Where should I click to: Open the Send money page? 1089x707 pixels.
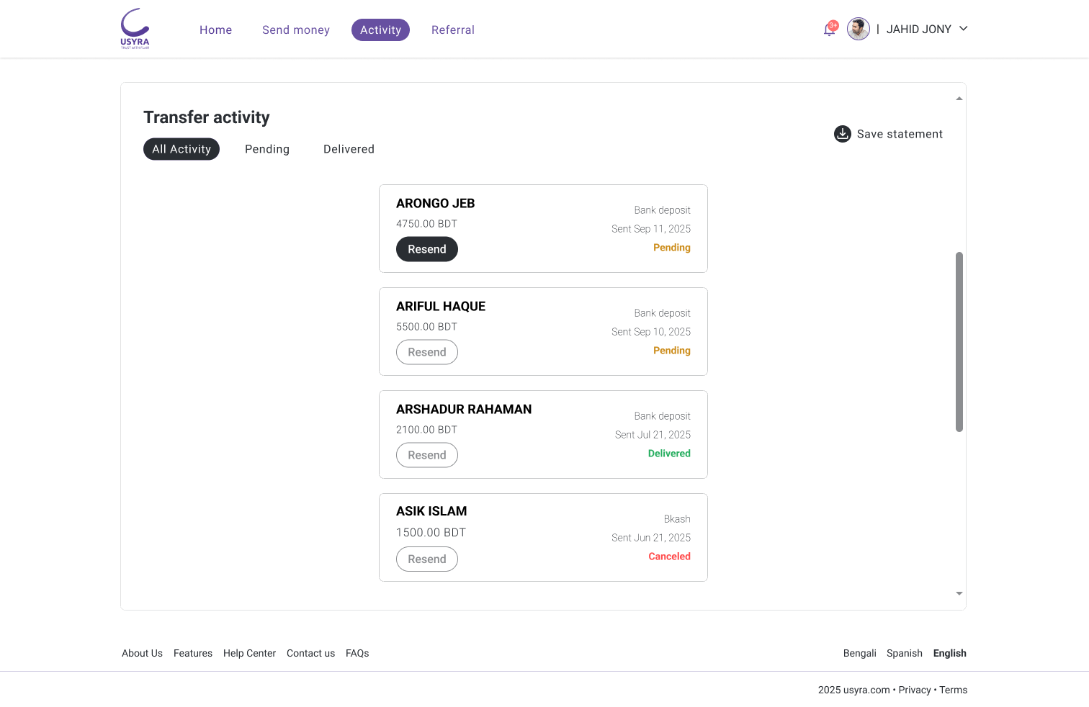[x=295, y=30]
